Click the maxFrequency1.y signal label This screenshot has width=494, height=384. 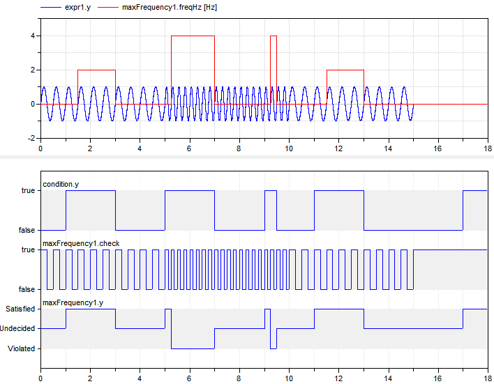click(x=72, y=302)
